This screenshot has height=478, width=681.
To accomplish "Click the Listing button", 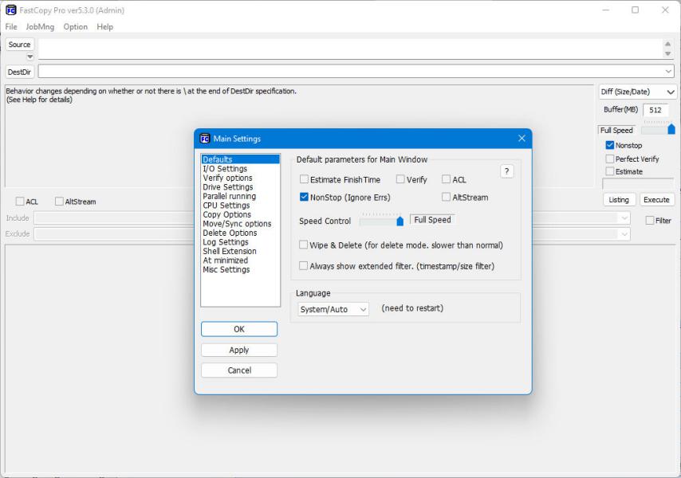I will tap(619, 199).
